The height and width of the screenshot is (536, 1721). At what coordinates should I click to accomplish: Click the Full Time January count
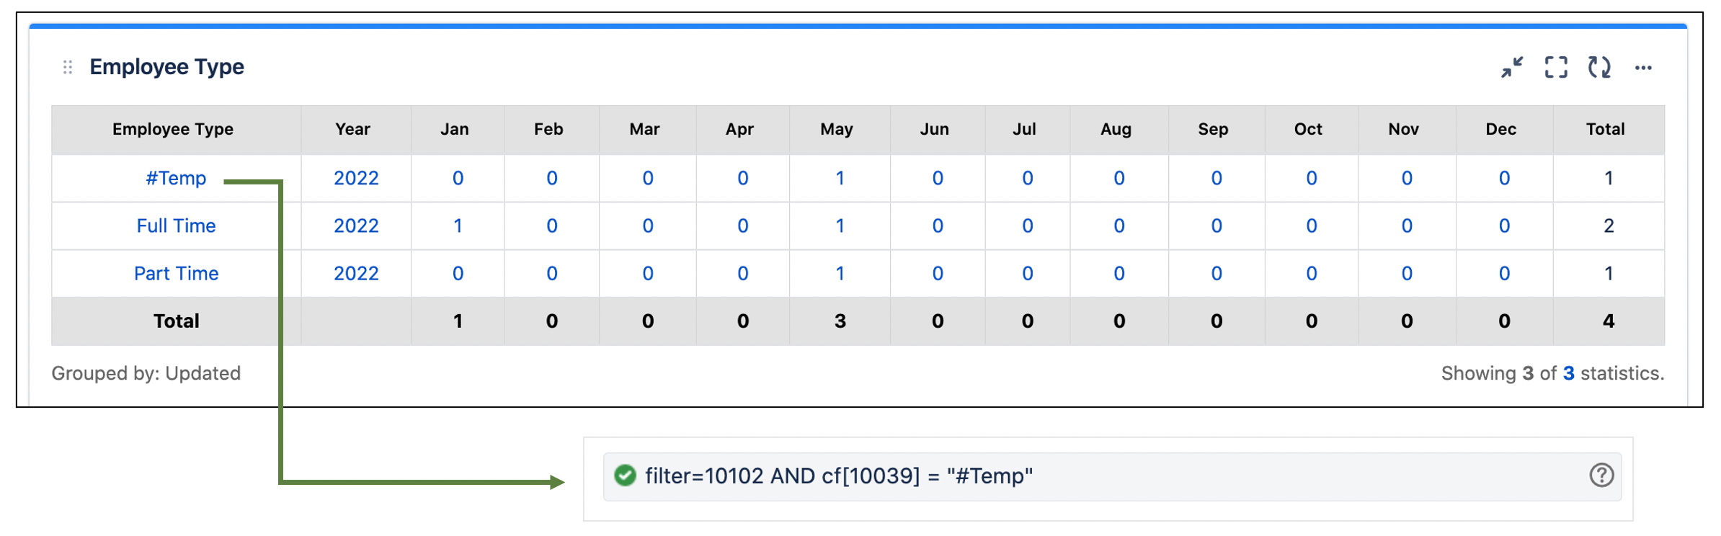[x=458, y=225]
